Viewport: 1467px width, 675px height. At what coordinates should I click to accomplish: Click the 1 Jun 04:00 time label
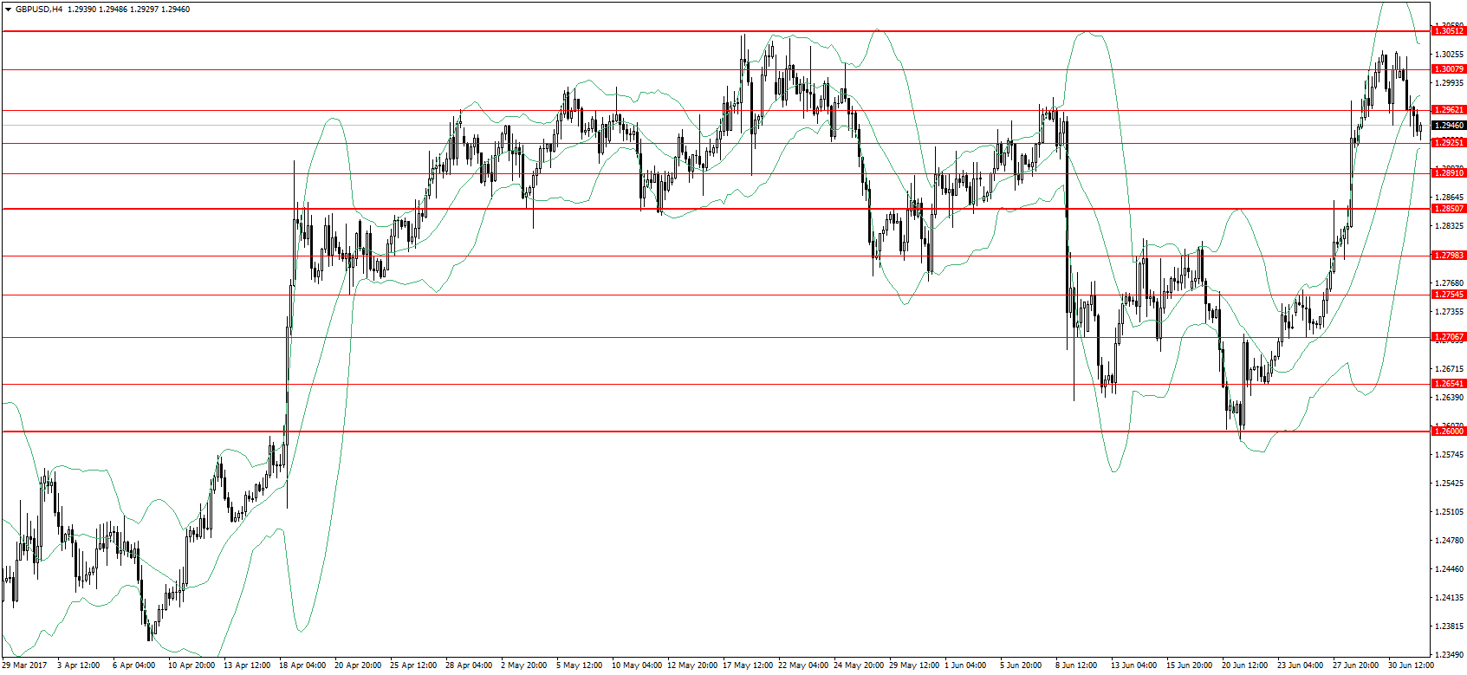pos(965,666)
